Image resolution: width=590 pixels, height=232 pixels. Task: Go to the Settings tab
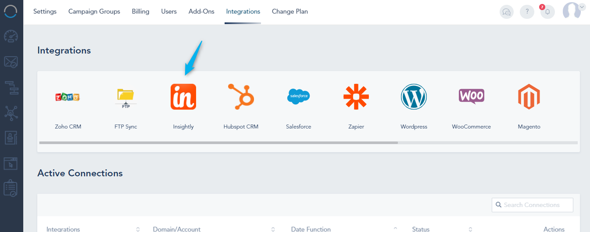click(45, 11)
